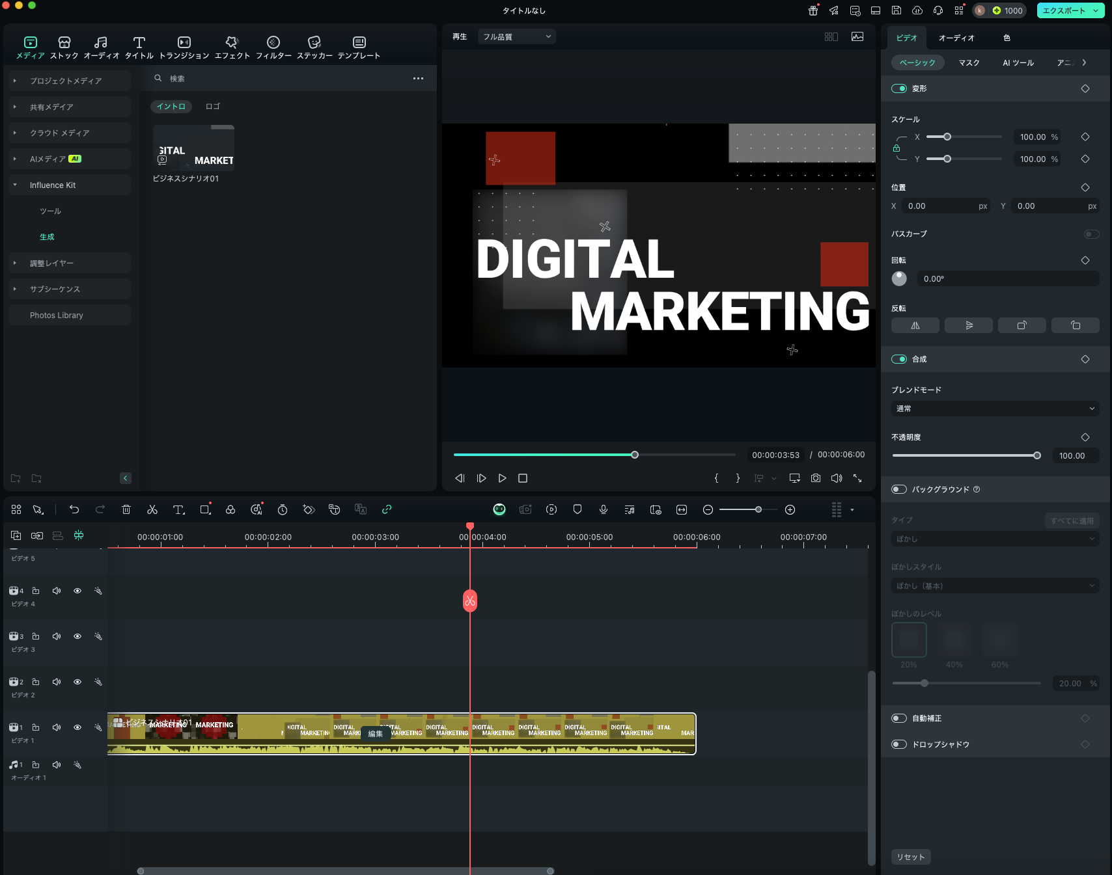Click the flip horizontal button
This screenshot has height=875, width=1112.
click(915, 325)
